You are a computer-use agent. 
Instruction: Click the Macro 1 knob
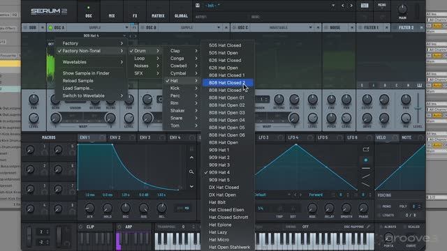click(30, 150)
